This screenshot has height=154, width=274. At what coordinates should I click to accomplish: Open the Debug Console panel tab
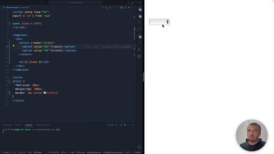tap(43, 125)
